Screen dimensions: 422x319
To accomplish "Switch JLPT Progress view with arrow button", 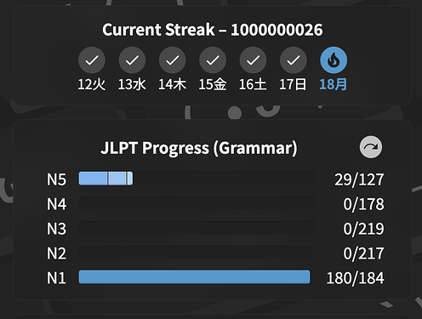I will (x=371, y=147).
